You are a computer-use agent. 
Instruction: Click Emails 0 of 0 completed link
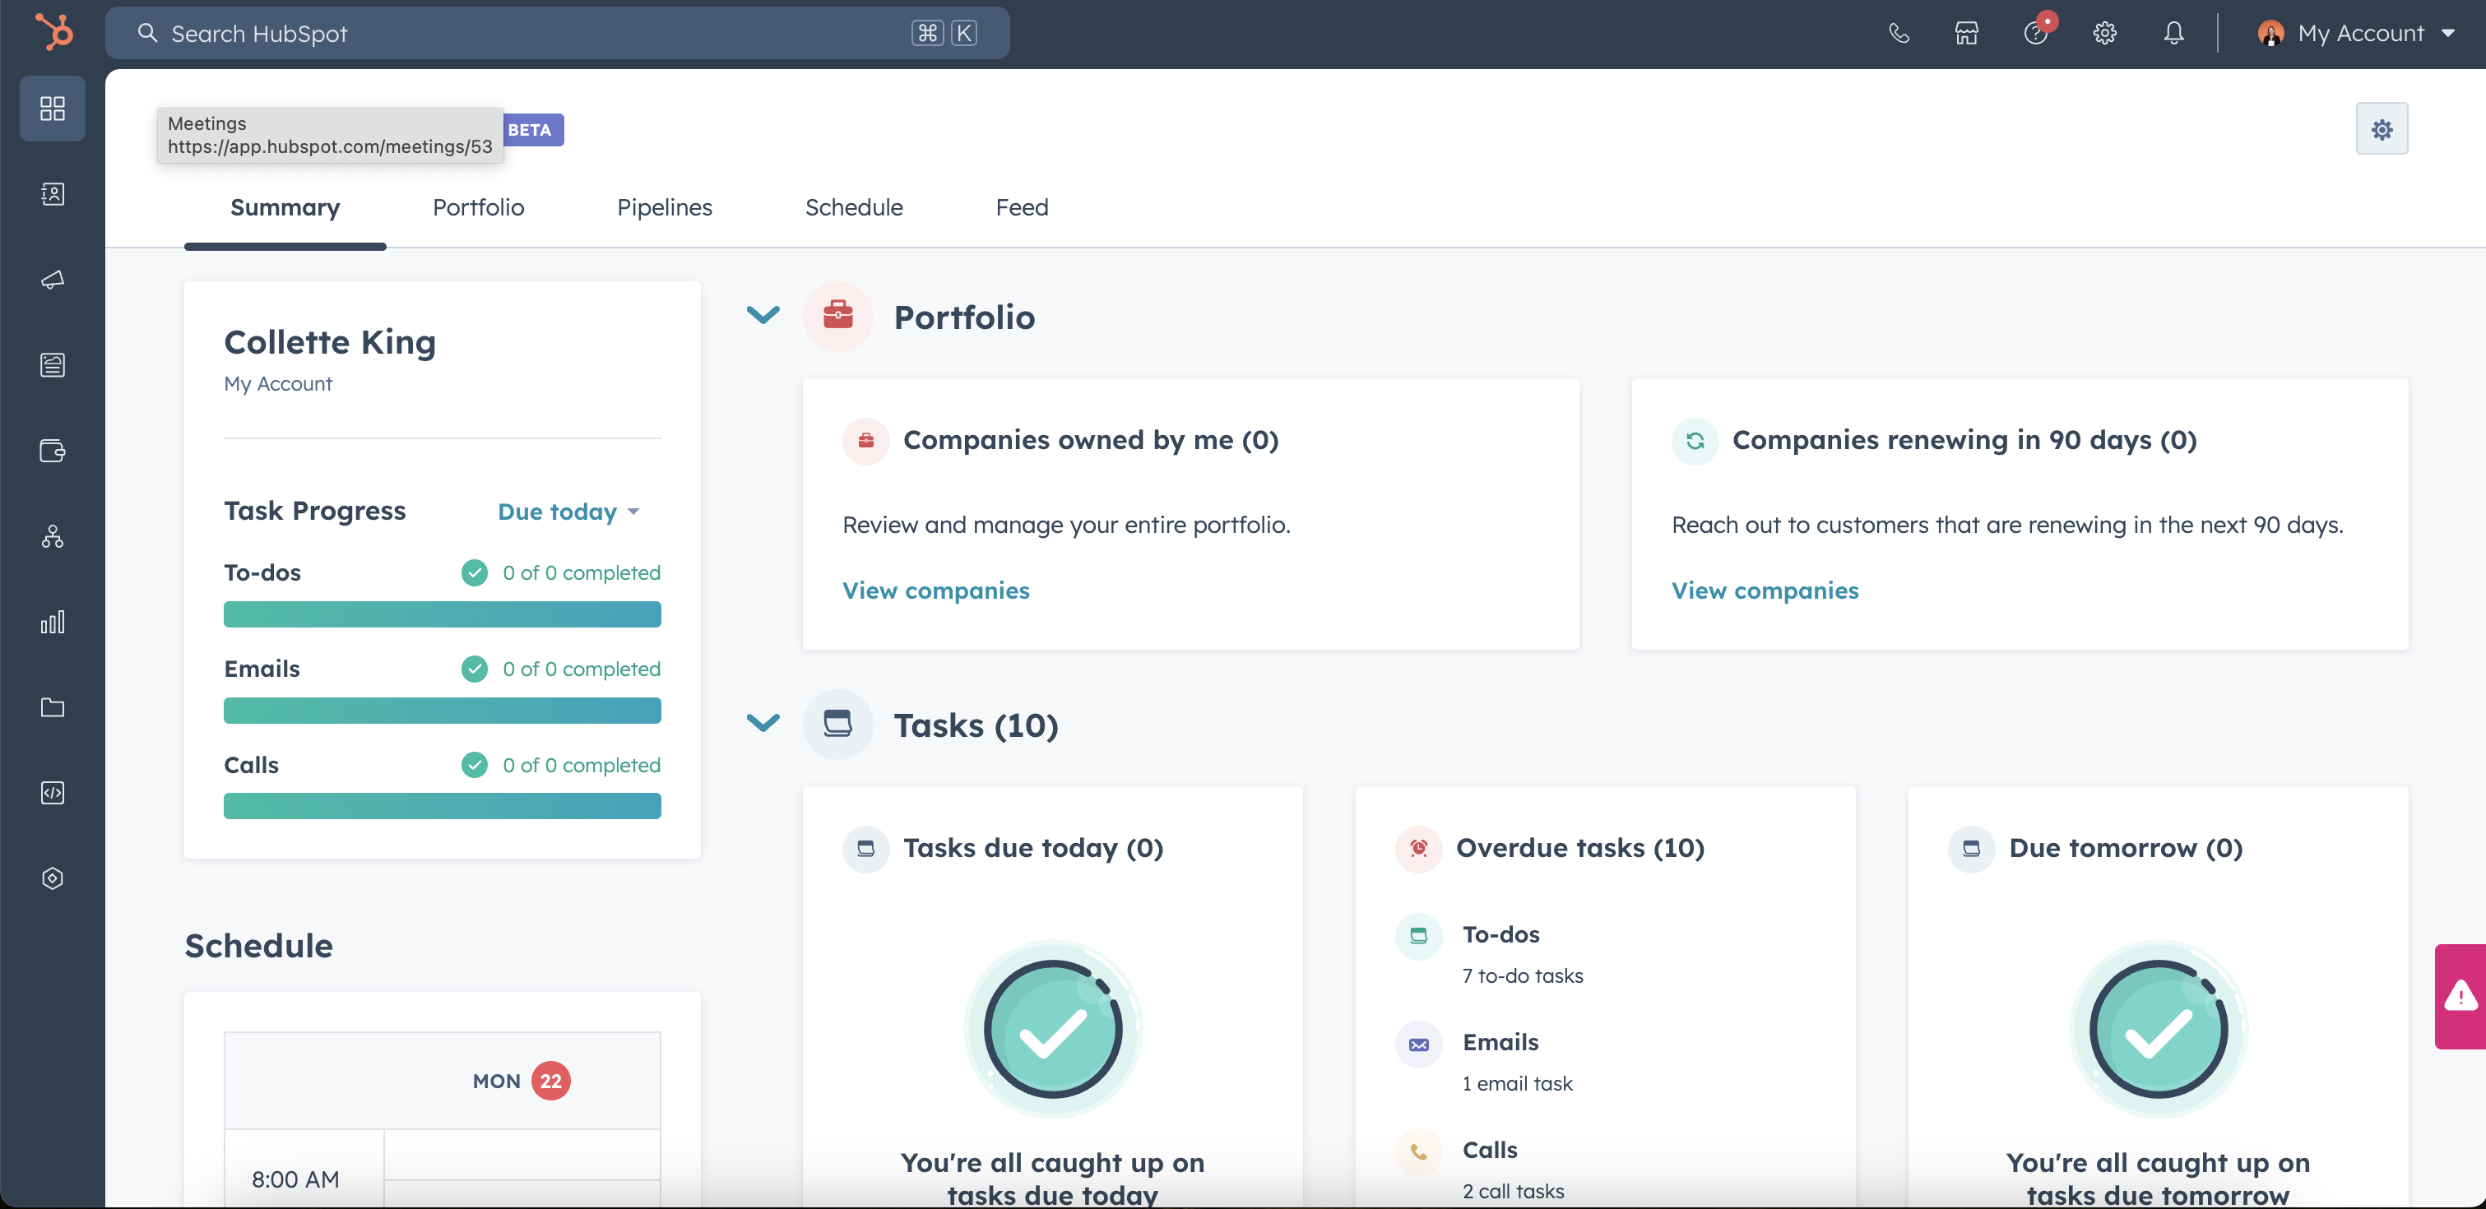pyautogui.click(x=581, y=669)
